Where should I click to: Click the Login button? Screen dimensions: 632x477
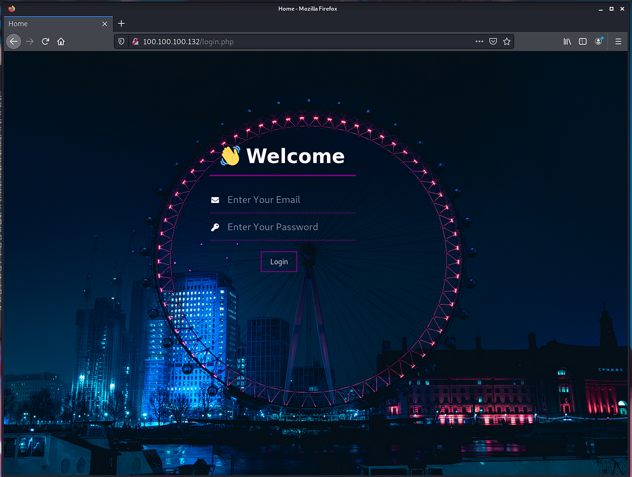pos(279,262)
